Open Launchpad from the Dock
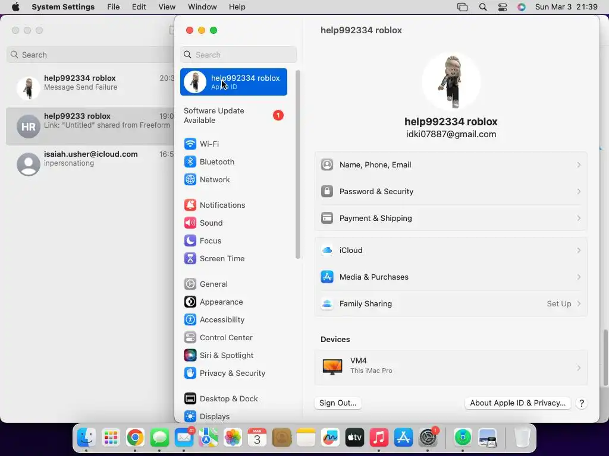The height and width of the screenshot is (456, 609). pos(111,438)
